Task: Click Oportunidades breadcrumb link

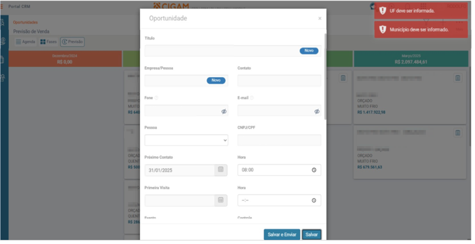Action: (25, 23)
